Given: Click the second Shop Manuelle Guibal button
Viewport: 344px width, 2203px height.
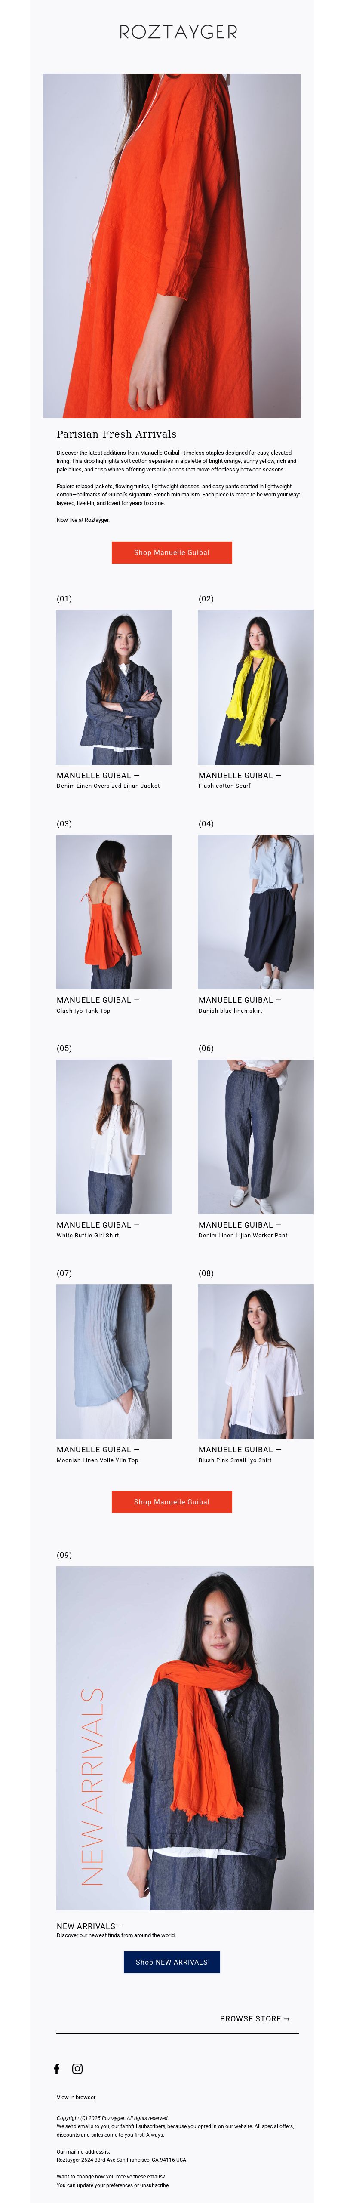Looking at the screenshot, I should click(x=172, y=1501).
